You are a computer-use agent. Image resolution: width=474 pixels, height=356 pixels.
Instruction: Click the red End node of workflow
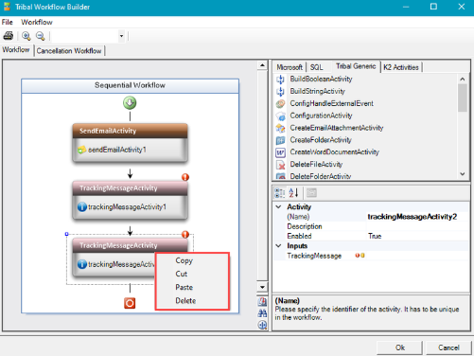[130, 303]
